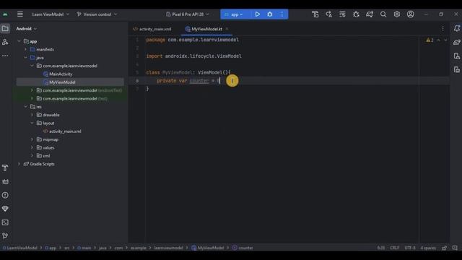The width and height of the screenshot is (462, 260).
Task: Change UTF-8 file encoding
Action: pos(410,248)
